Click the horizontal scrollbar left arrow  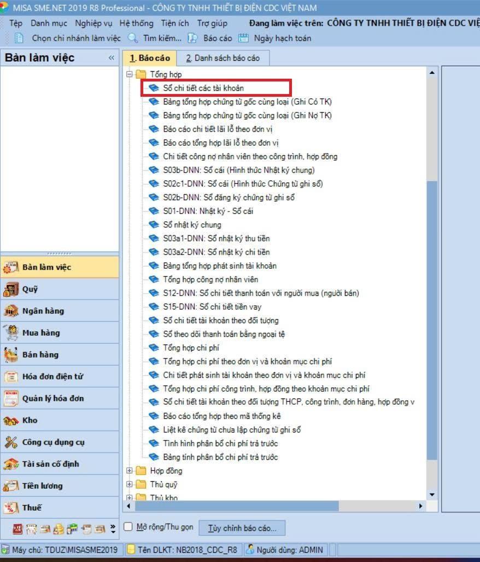129,506
